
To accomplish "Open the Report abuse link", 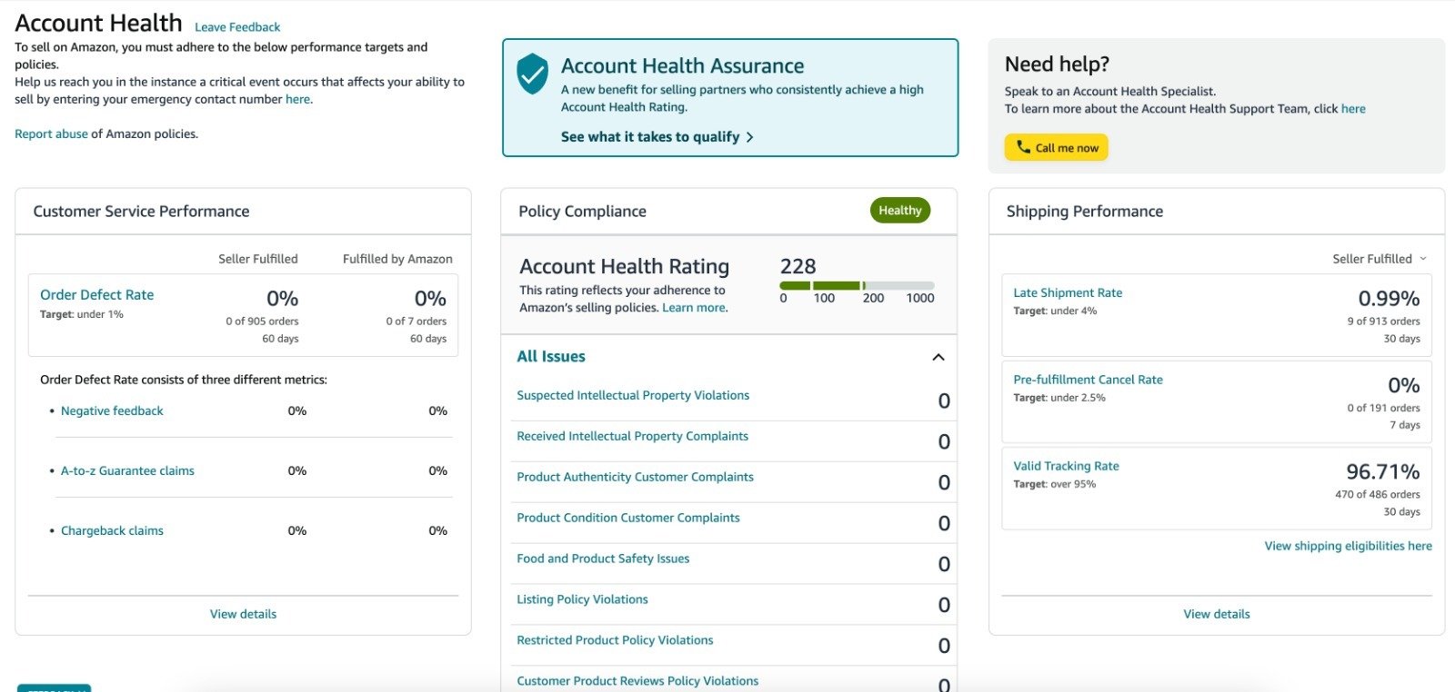I will click(51, 134).
